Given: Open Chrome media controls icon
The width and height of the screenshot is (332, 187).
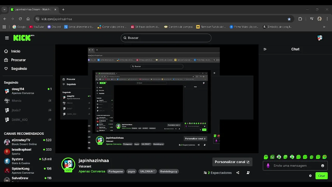Looking at the screenshot, I should [x=312, y=19].
